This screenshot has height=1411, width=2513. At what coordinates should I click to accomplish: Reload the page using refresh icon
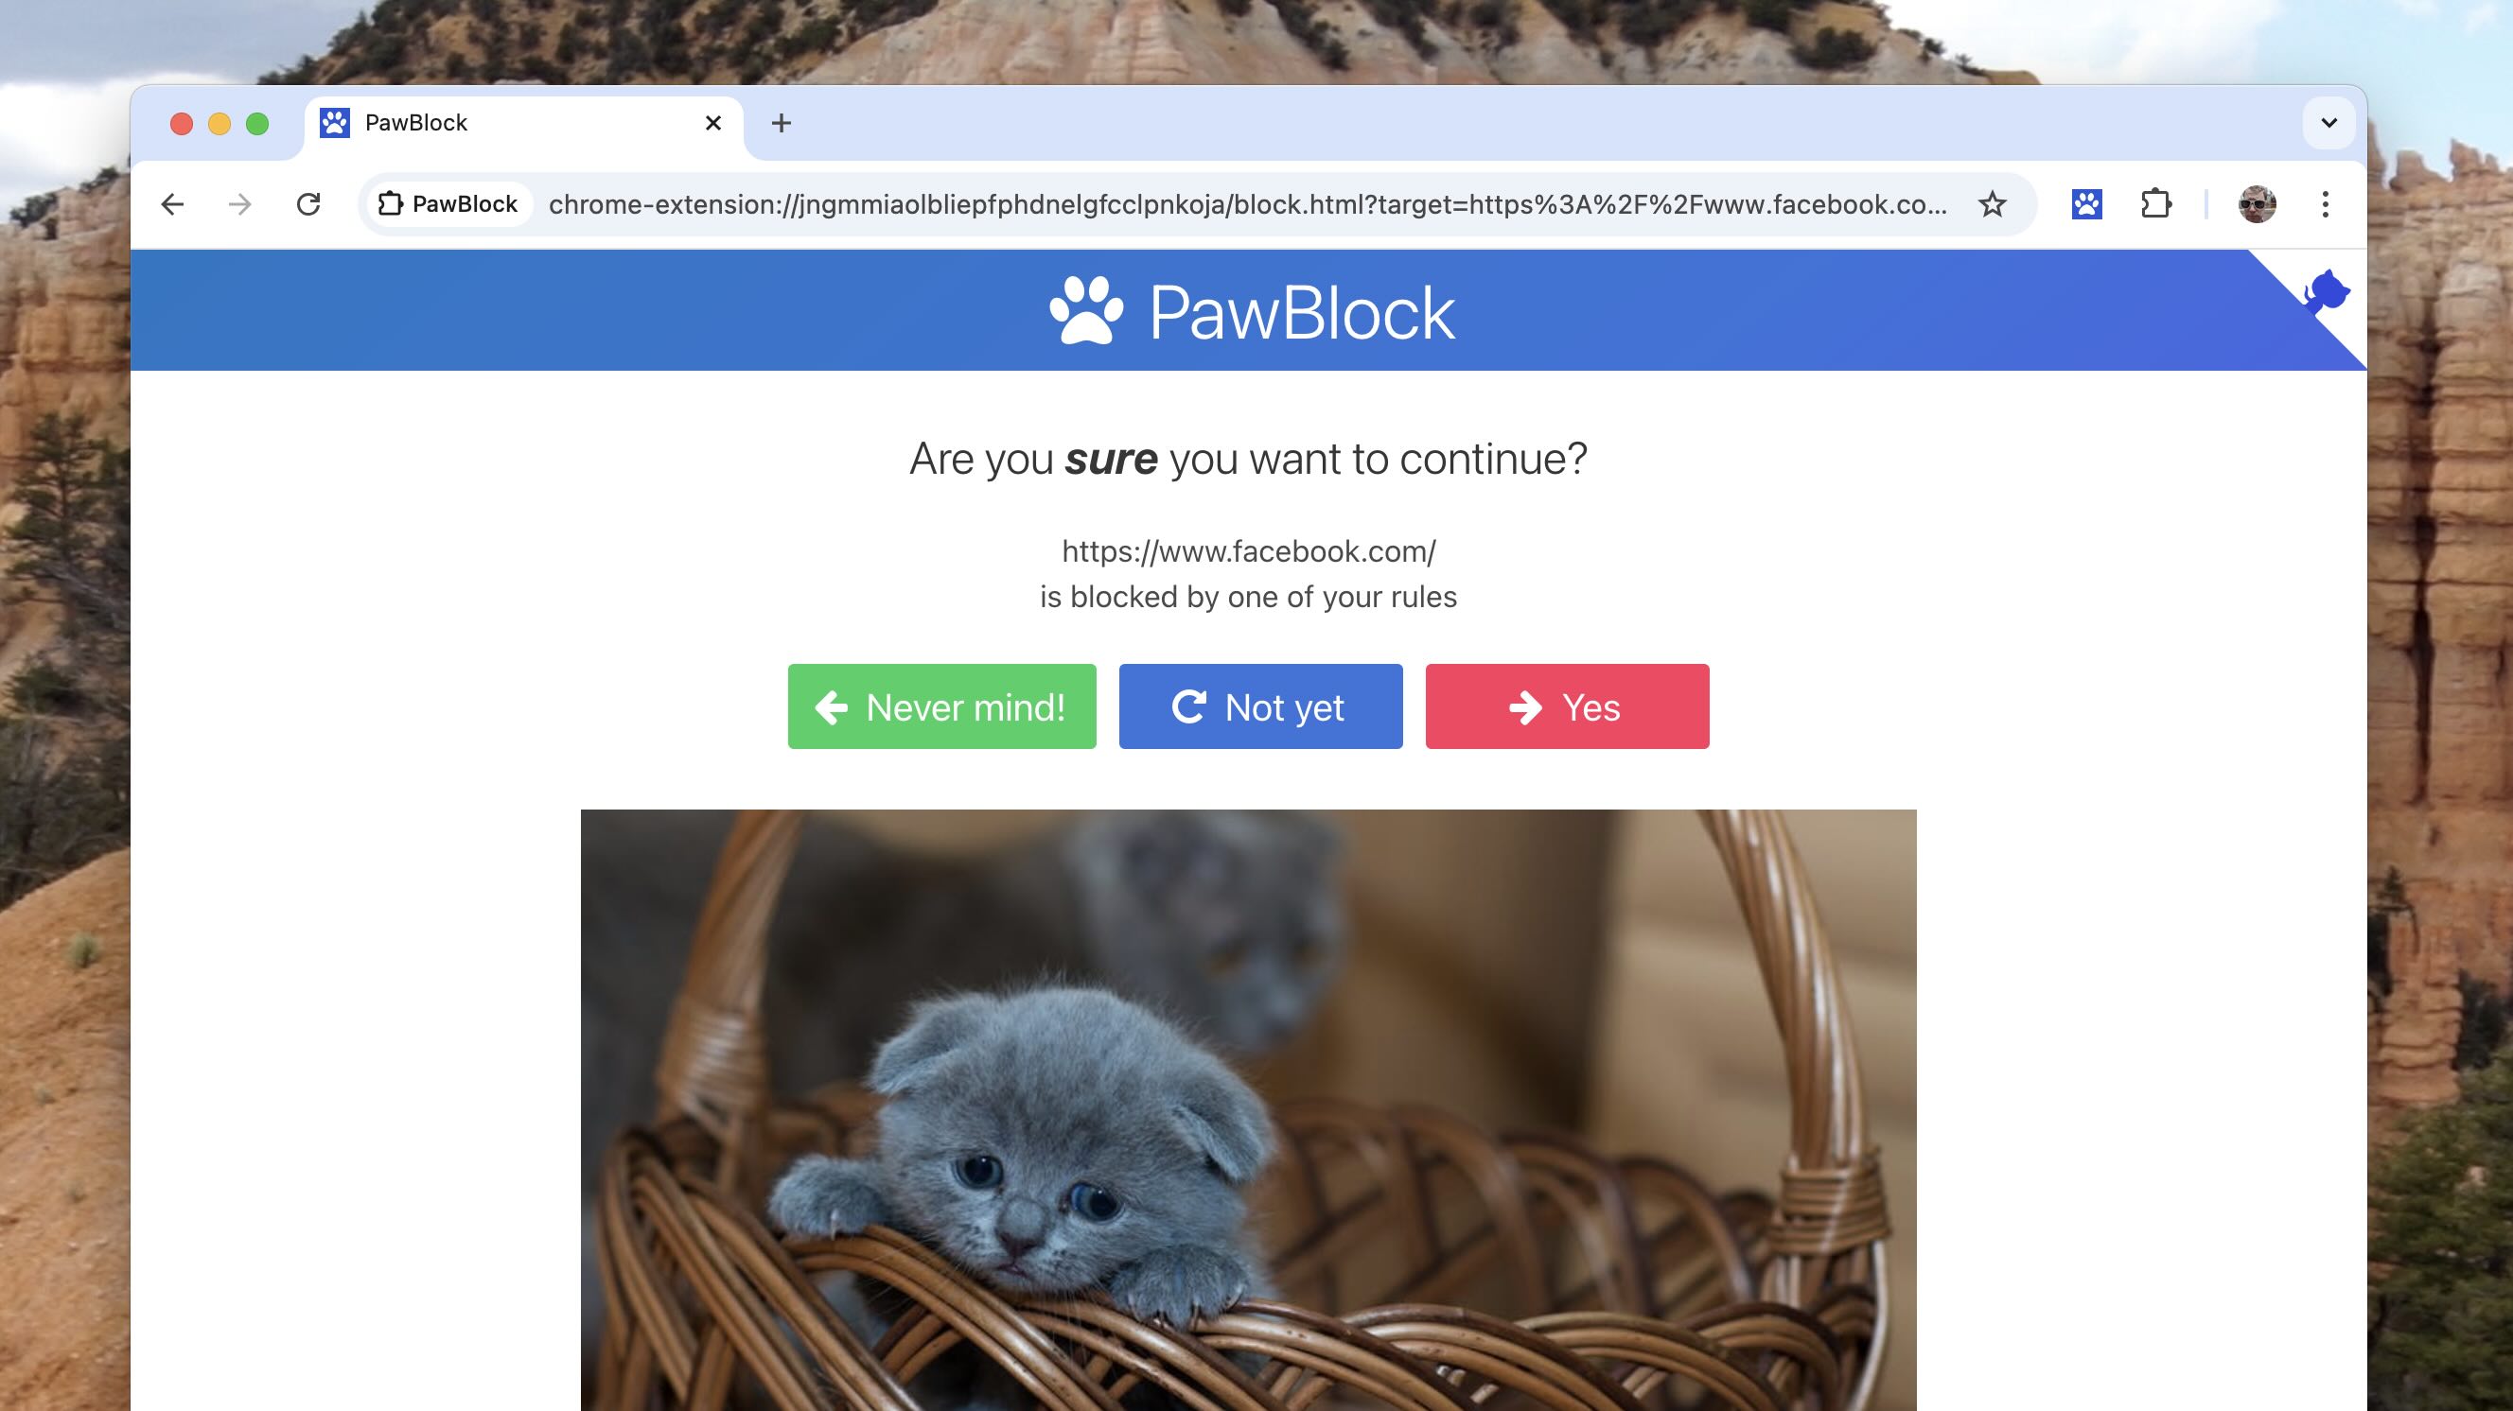click(308, 203)
